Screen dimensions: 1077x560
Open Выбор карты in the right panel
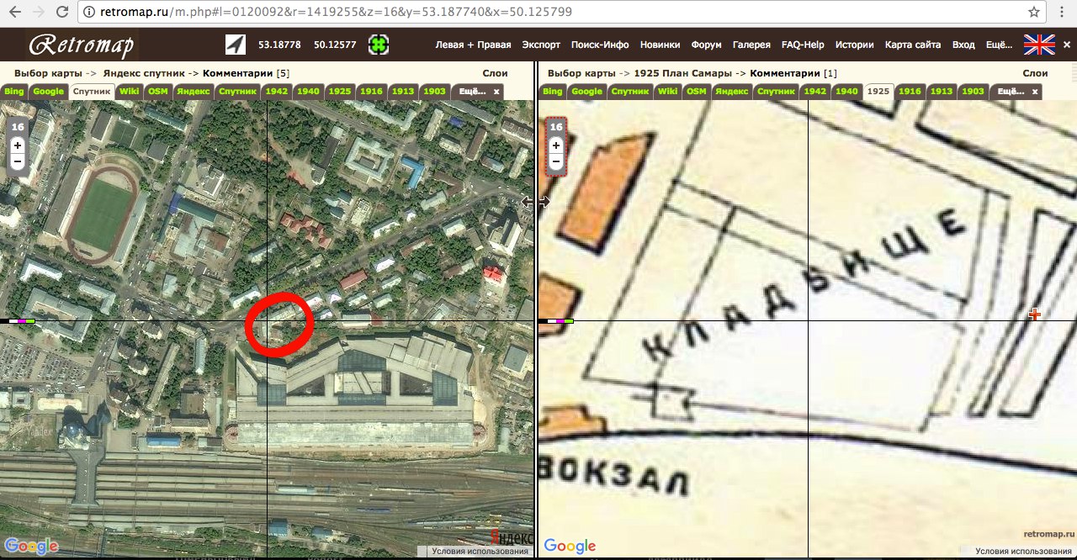(x=581, y=73)
